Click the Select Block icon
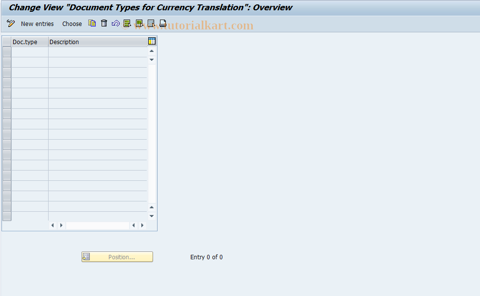Viewport: 480px width, 296px height. click(139, 23)
